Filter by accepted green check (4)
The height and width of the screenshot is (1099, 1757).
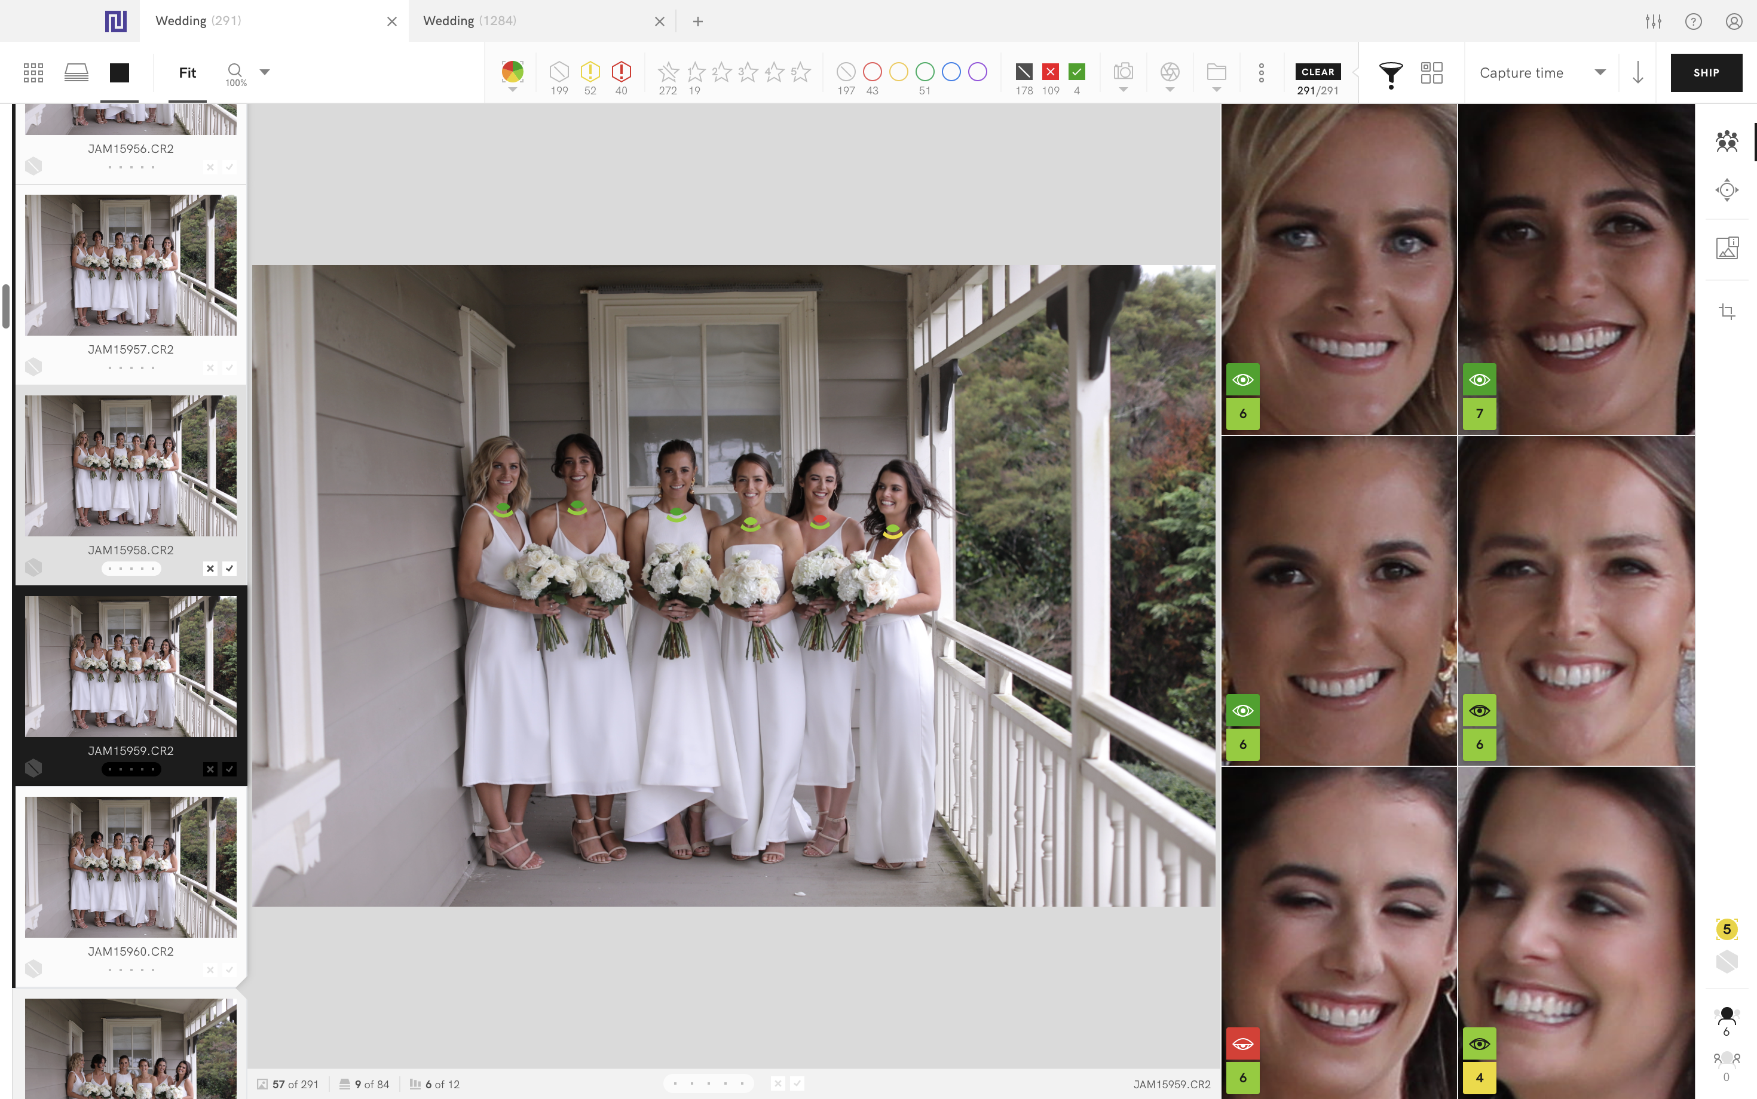point(1077,71)
